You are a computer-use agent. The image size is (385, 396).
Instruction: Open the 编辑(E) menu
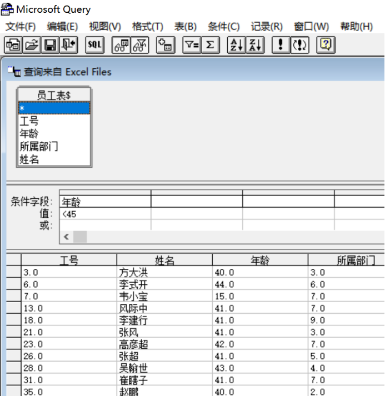[62, 27]
